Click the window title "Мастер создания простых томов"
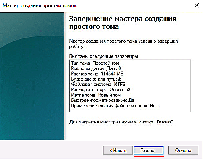 click(x=40, y=5)
